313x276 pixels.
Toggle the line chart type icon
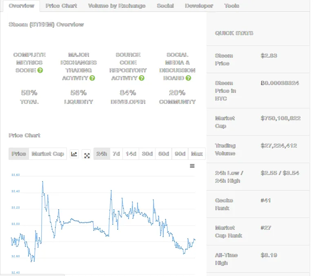click(x=74, y=154)
